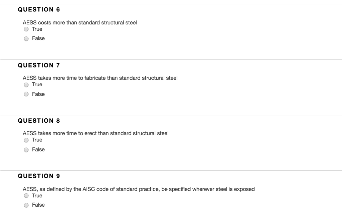
Task: Click the QUESTION 7 heading
Action: tap(39, 65)
